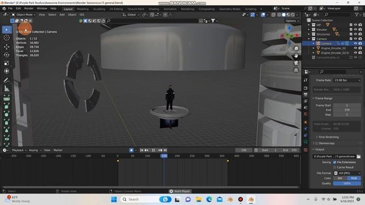Select the Transform tool

coord(6,71)
